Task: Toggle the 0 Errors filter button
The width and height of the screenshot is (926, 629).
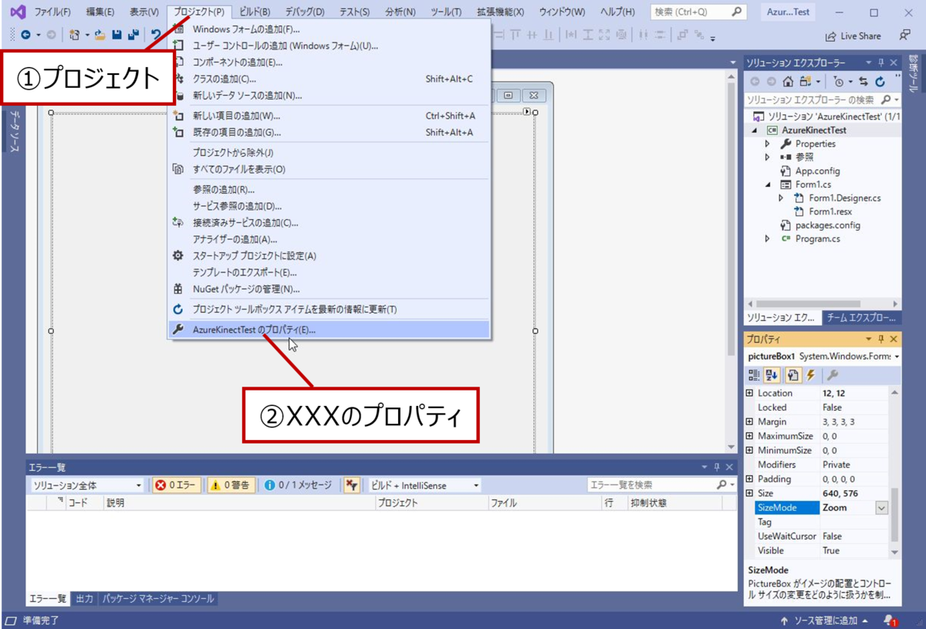Action: coord(175,485)
